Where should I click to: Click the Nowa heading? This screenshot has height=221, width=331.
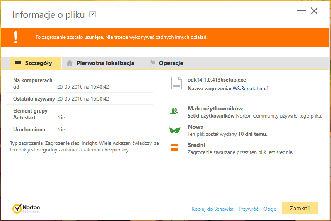196,127
